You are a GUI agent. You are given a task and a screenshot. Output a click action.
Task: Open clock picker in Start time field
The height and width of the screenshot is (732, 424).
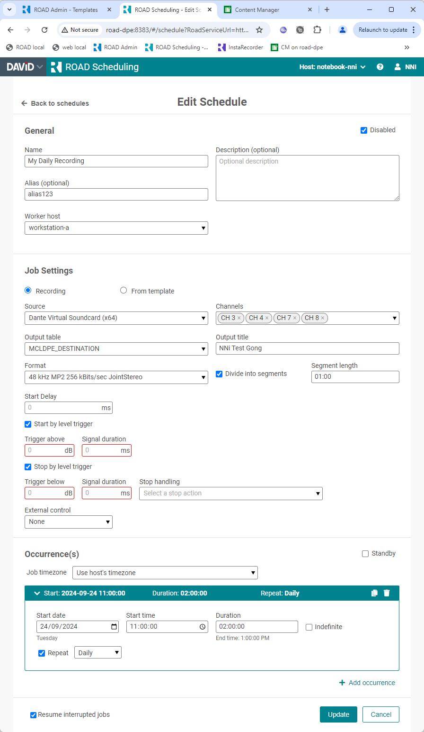click(203, 627)
